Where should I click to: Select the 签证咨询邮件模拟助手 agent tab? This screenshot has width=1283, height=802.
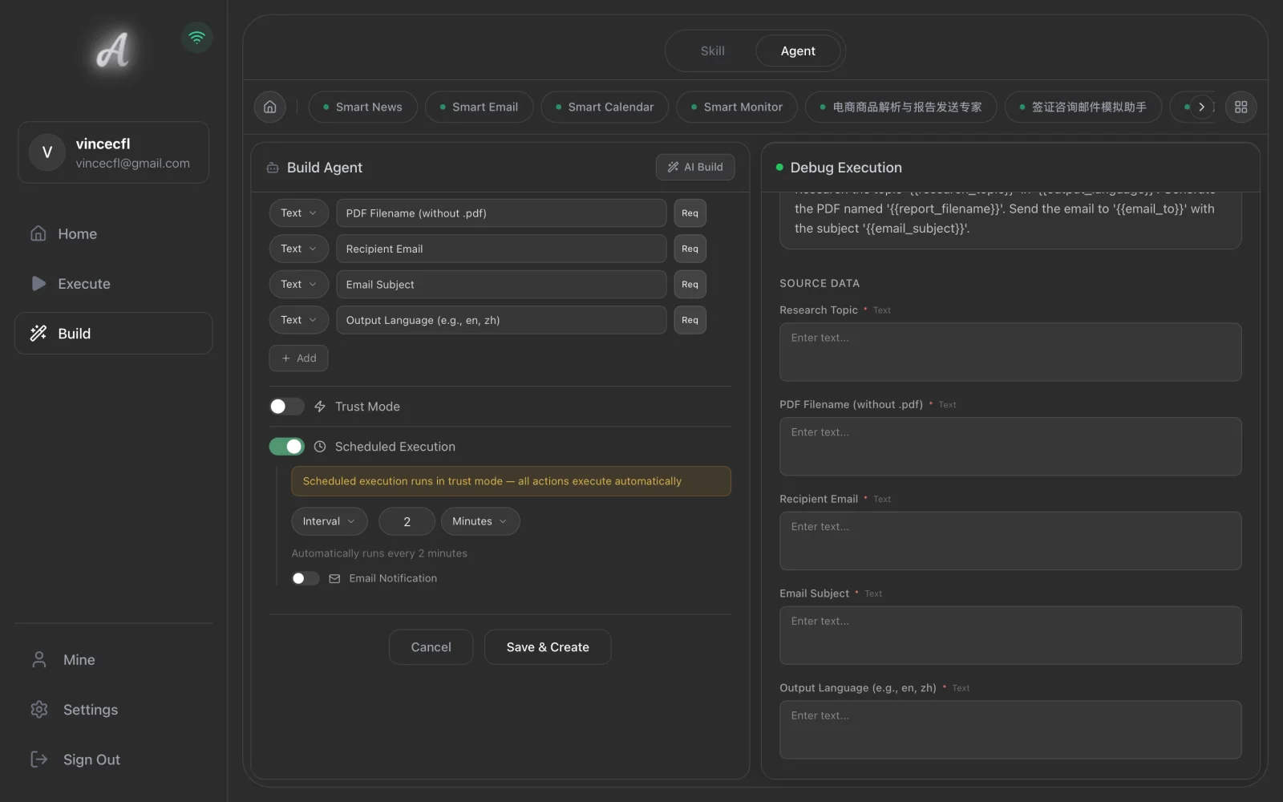1083,107
